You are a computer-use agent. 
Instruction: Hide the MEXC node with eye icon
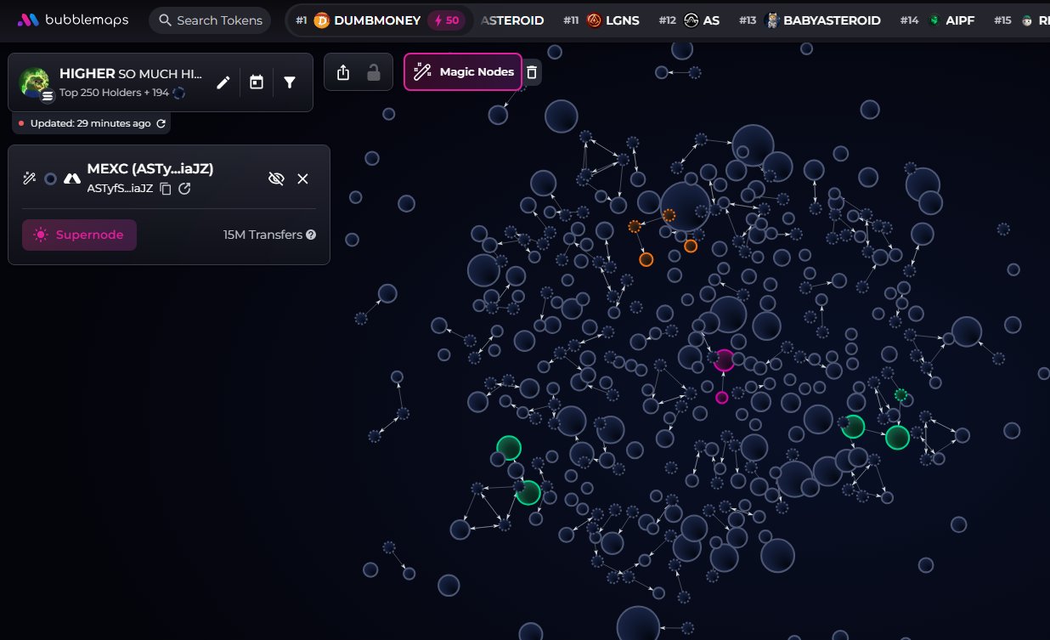pyautogui.click(x=275, y=178)
